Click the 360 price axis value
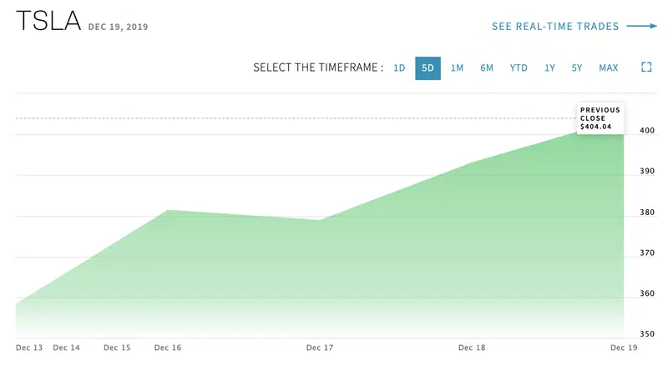 (x=647, y=293)
